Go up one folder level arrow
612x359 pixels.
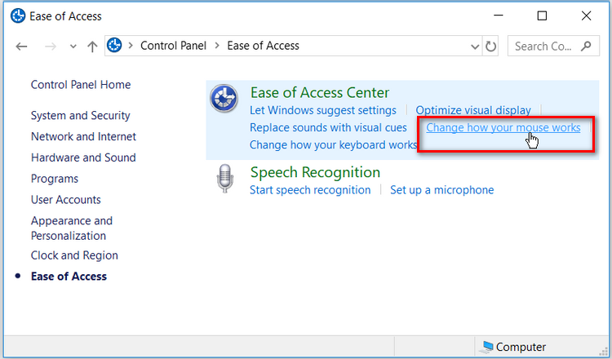92,47
